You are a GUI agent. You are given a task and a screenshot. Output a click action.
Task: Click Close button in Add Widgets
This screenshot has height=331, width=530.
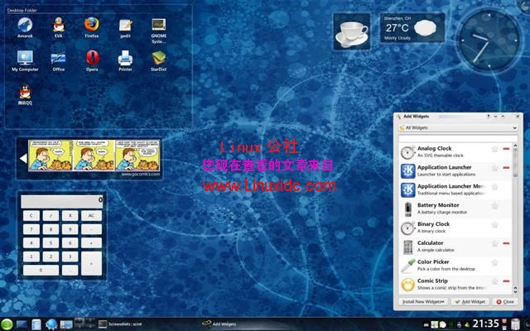[505, 301]
